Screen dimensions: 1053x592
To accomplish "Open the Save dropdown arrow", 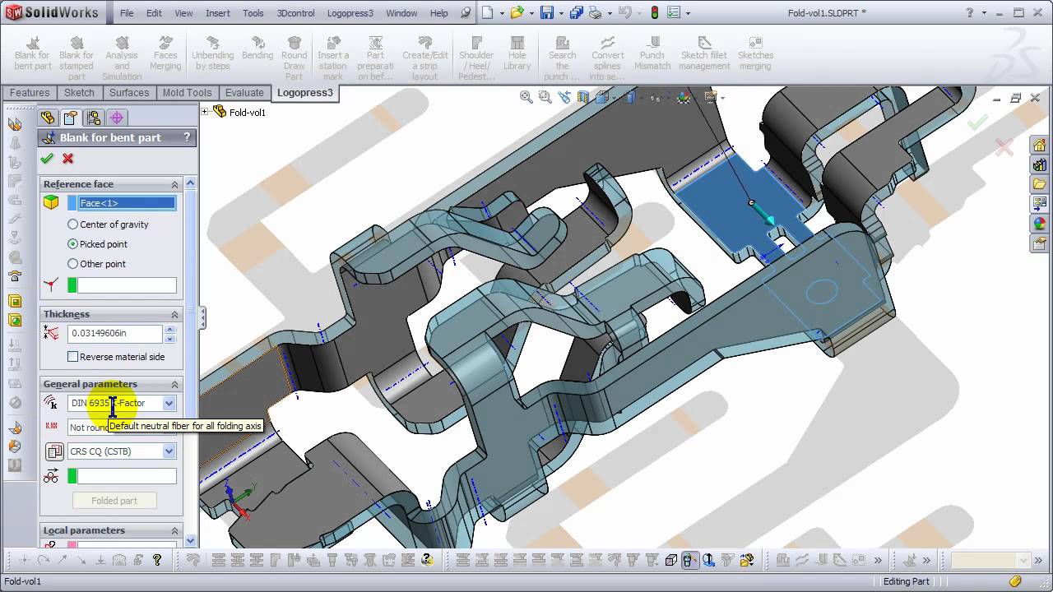I will (x=561, y=12).
